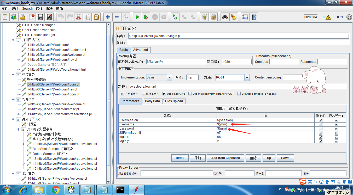This screenshot has width=353, height=195.
Task: Collapse the 第 ${i} 次订票事务 node
Action: click(18, 129)
